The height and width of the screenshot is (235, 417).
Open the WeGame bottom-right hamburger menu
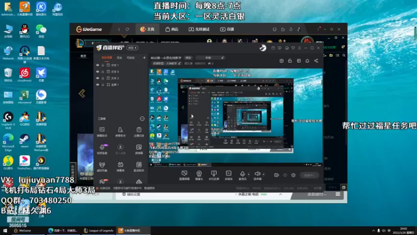338,194
